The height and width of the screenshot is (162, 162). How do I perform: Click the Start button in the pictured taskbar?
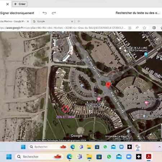[x=23, y=147]
